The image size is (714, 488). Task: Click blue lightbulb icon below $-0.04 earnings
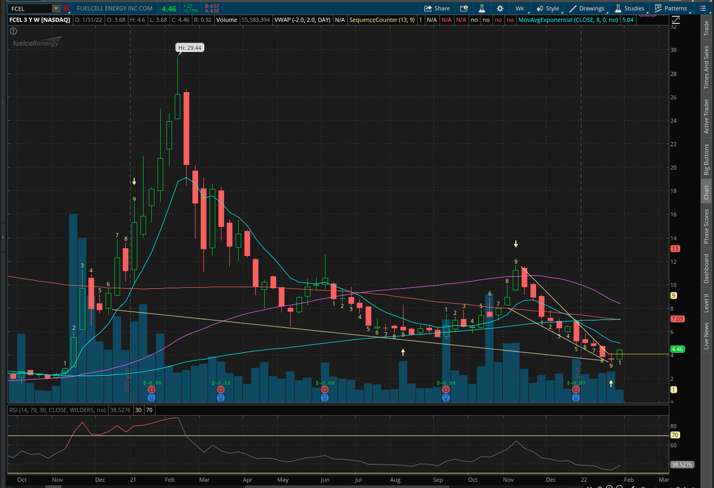click(446, 397)
